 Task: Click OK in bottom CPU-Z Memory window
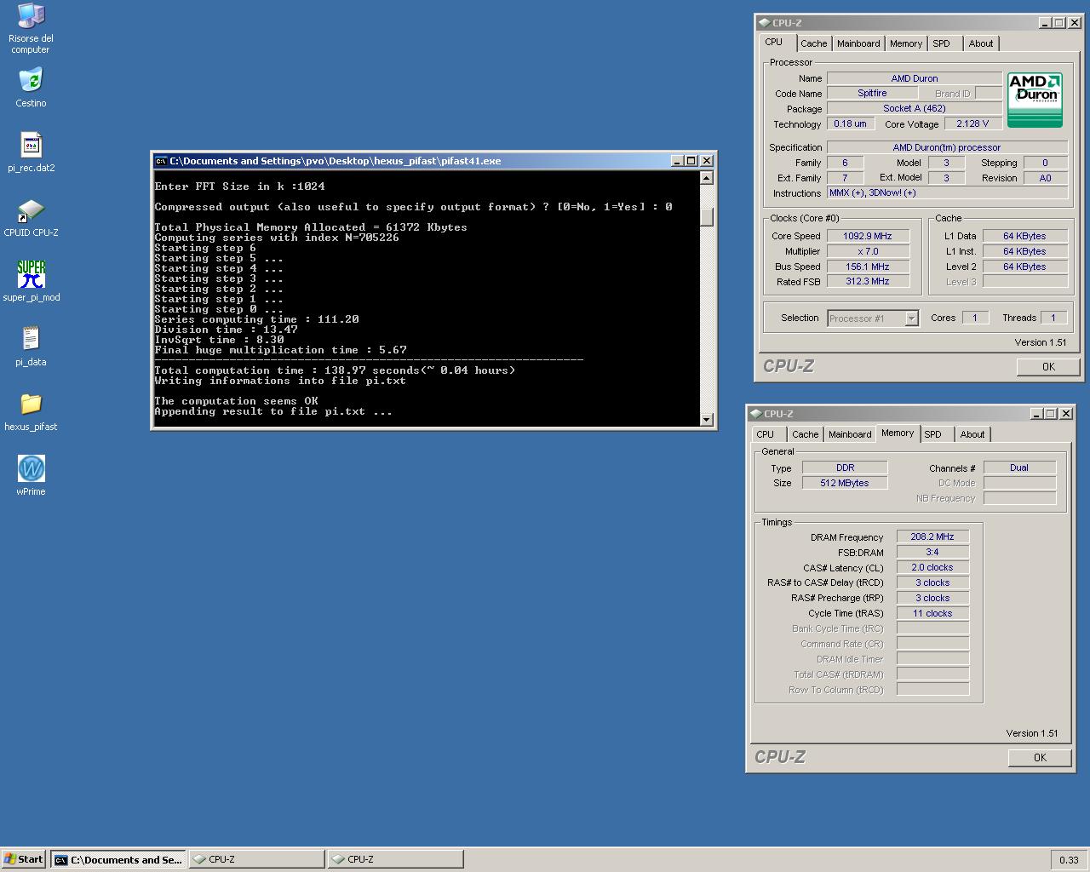1040,758
